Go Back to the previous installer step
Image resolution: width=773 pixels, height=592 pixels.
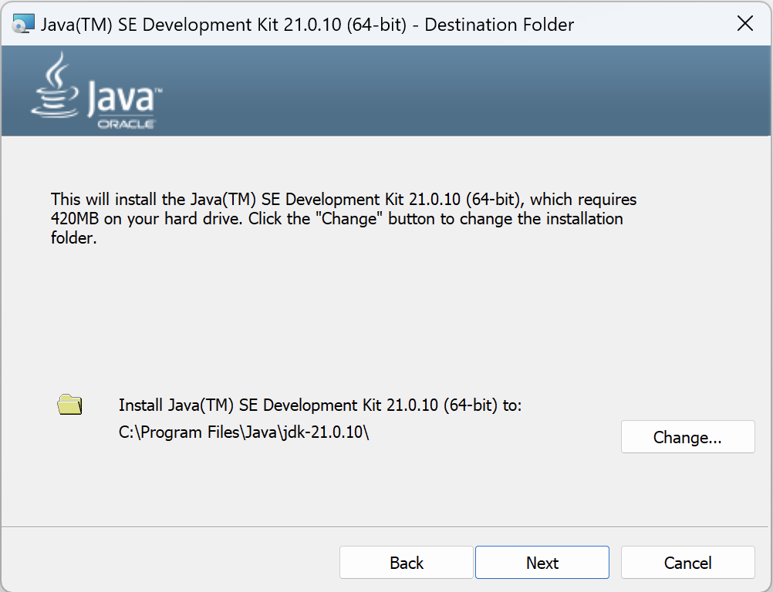click(x=406, y=562)
